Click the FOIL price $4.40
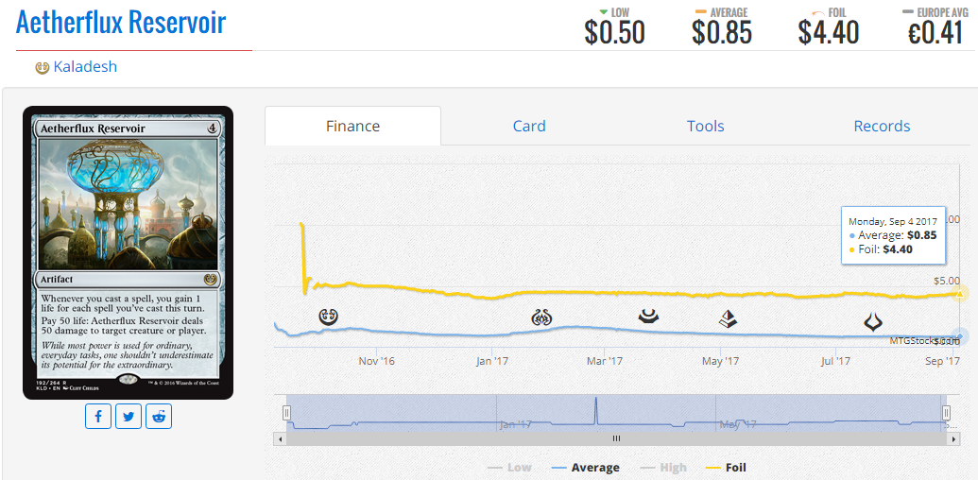 pyautogui.click(x=829, y=32)
